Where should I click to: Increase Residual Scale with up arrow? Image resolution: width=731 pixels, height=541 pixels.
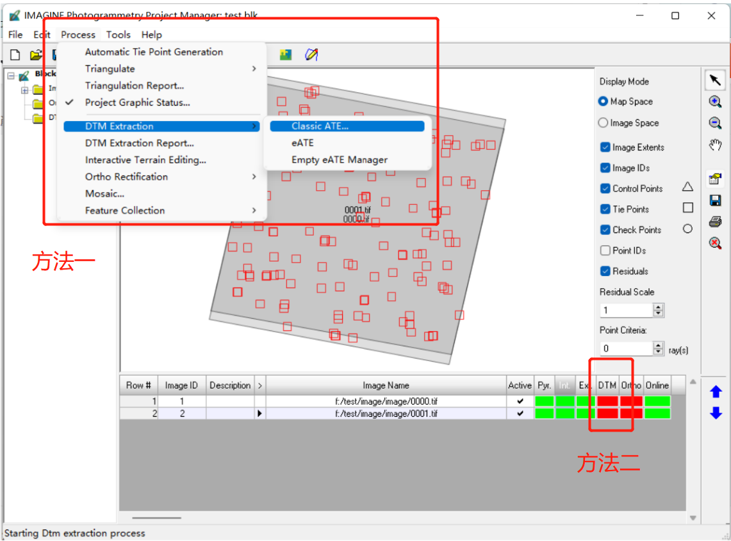pyautogui.click(x=658, y=307)
